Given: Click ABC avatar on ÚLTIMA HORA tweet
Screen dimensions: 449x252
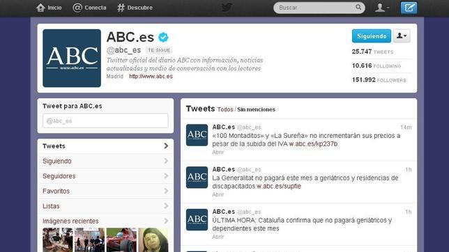Looking at the screenshot, I should (x=197, y=220).
